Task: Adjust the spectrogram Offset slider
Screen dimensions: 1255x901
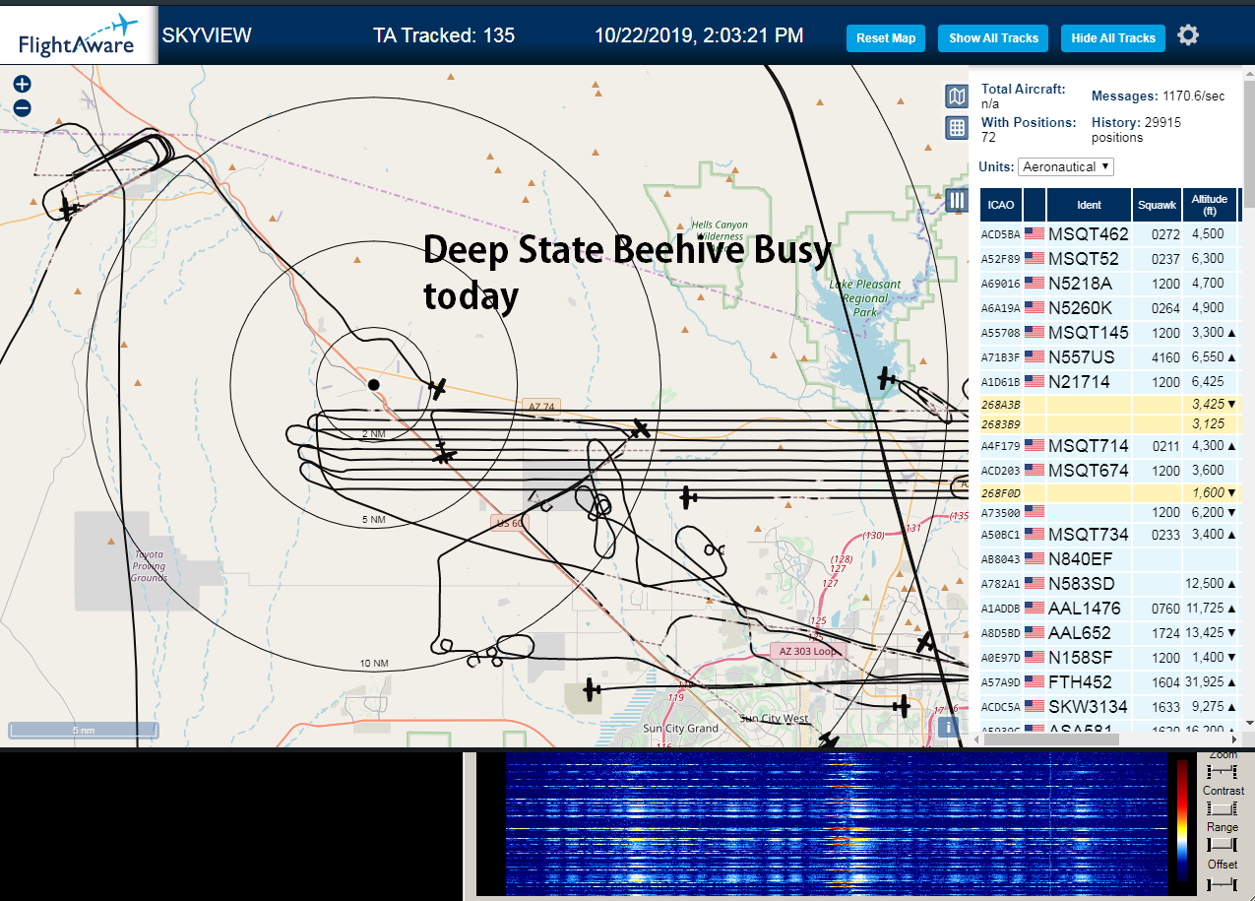Action: tap(1222, 884)
